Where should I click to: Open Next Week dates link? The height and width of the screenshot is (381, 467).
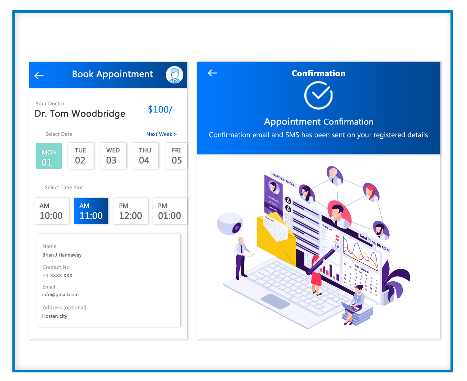pyautogui.click(x=162, y=134)
